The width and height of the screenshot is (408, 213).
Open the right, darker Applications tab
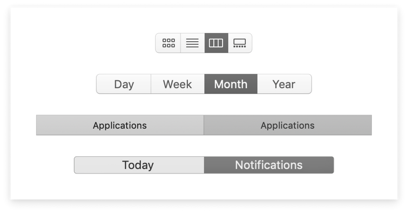click(x=287, y=125)
